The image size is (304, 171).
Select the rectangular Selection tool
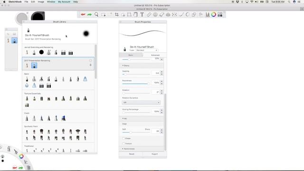pos(104,15)
